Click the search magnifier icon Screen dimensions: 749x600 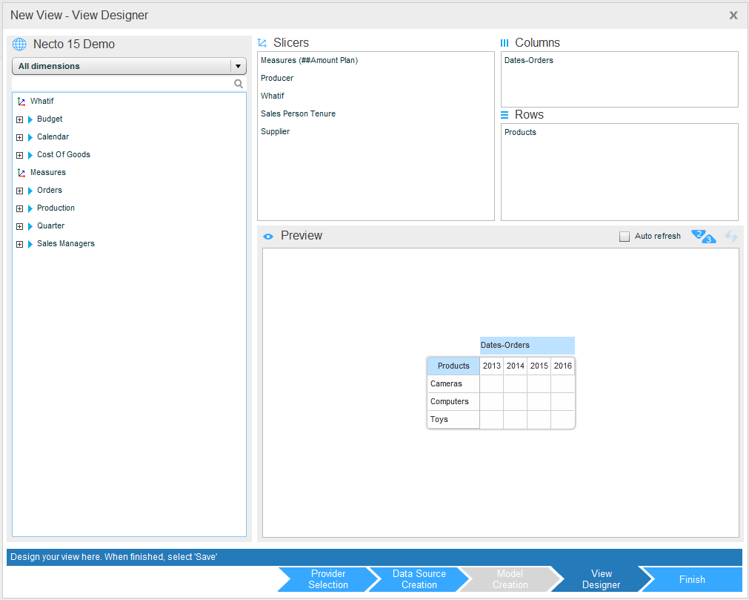(239, 84)
